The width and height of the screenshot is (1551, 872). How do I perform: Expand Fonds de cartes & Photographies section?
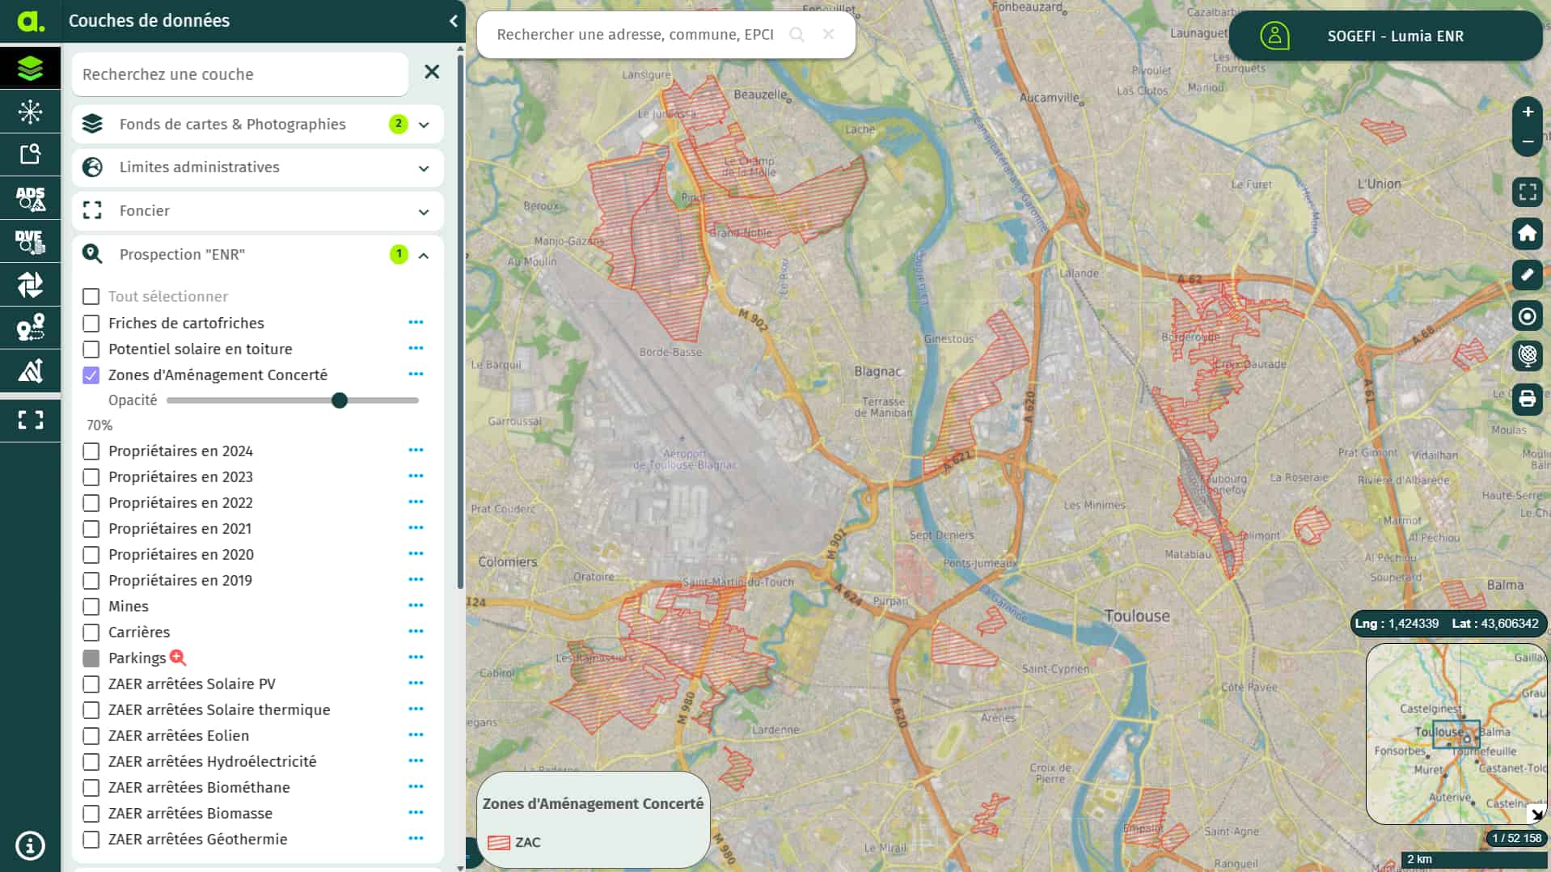[x=258, y=124]
